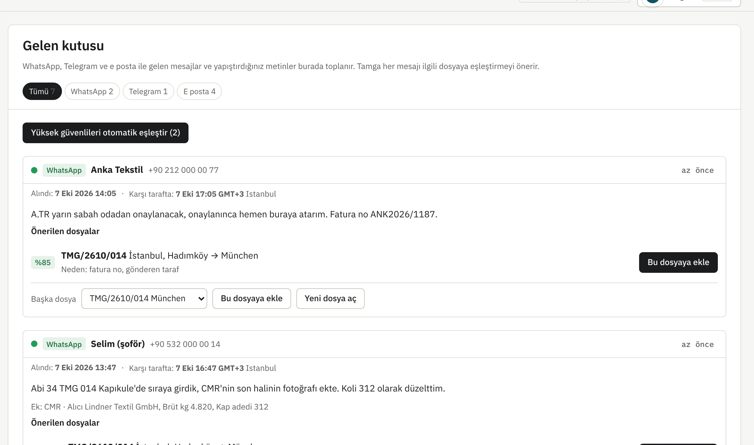
Task: Click suggested file TMG/2610/014 İstanbul, Hadımköy → München
Action: [x=160, y=255]
